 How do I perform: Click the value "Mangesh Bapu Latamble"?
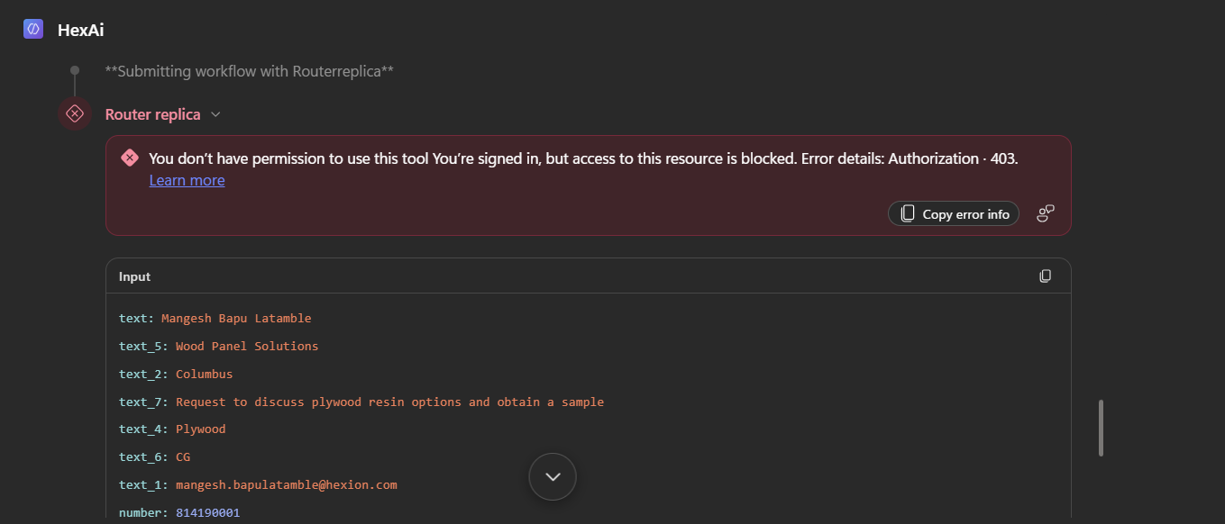236,318
